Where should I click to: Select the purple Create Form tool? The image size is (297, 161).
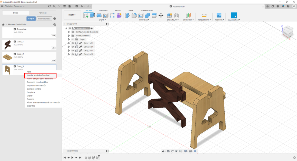(x=119, y=15)
